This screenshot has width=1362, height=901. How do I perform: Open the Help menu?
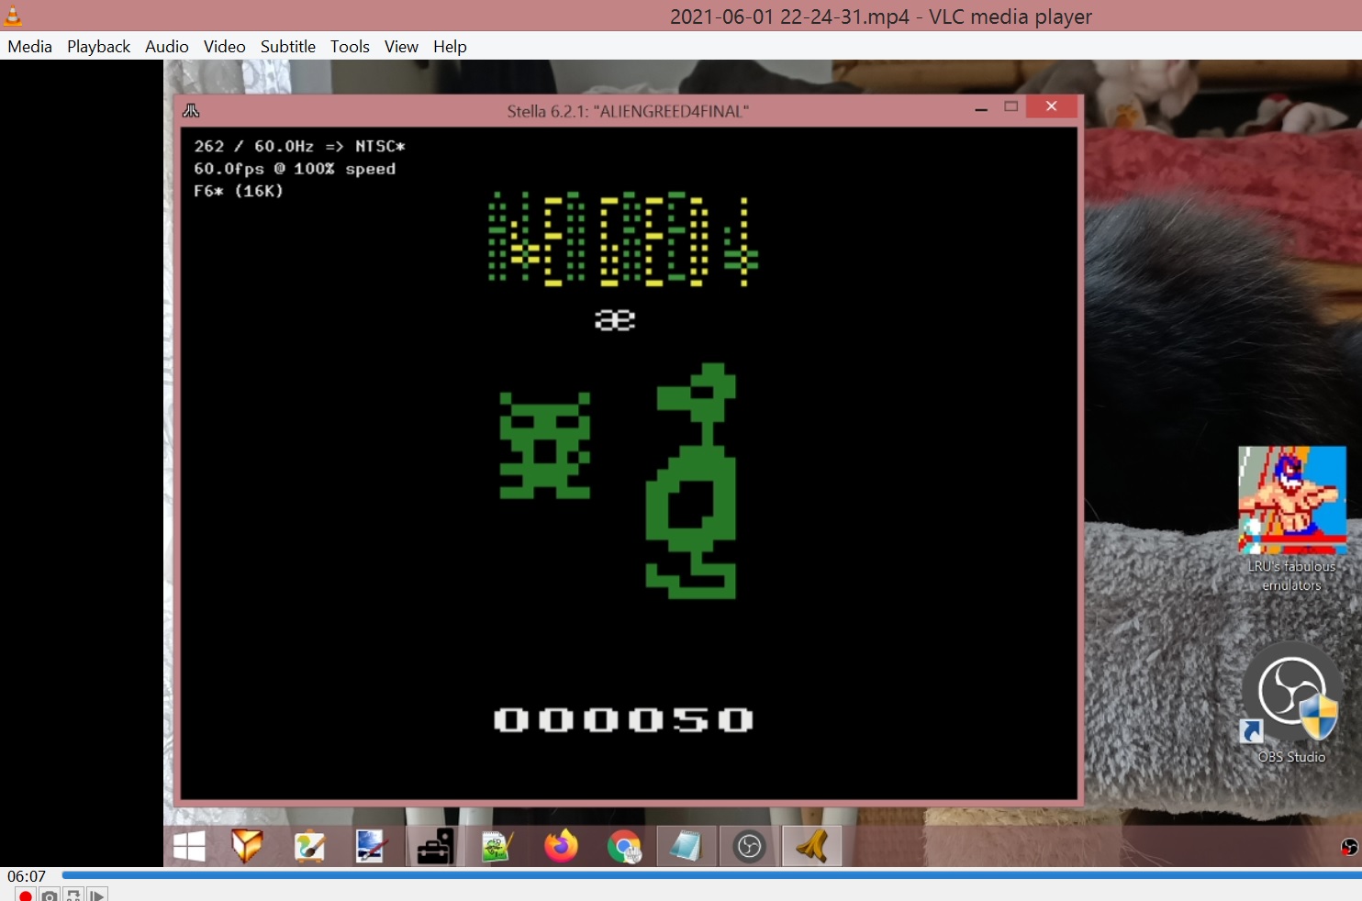[x=450, y=47]
